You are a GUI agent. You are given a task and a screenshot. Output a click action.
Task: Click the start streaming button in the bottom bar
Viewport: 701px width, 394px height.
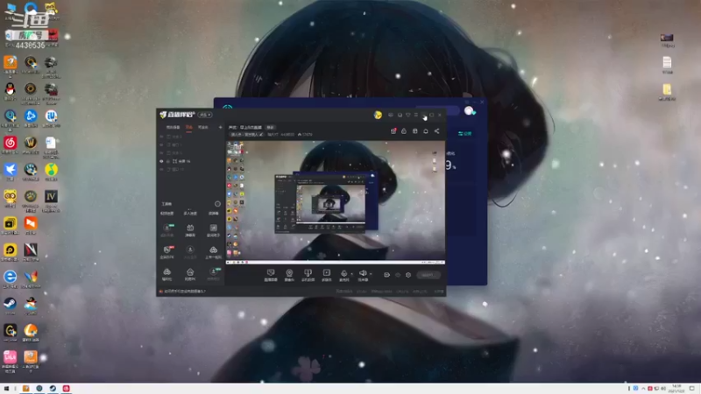click(x=428, y=275)
